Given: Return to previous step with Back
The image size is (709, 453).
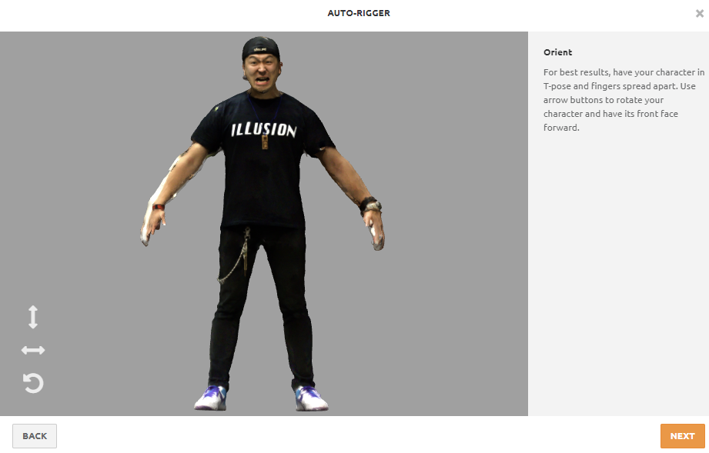Looking at the screenshot, I should 35,436.
